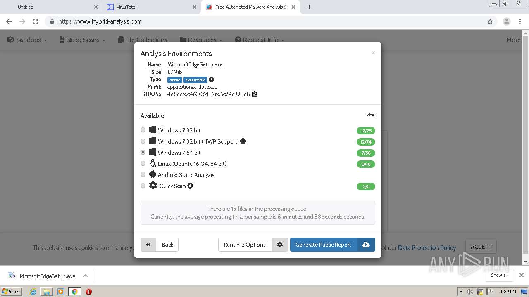Click the gear icon beside Runtime Options

pos(280,245)
